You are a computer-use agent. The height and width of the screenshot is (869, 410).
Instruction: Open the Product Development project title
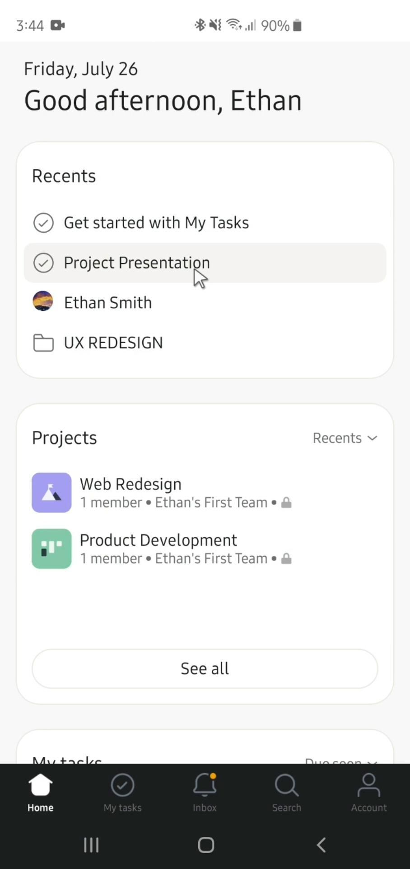[x=158, y=540]
